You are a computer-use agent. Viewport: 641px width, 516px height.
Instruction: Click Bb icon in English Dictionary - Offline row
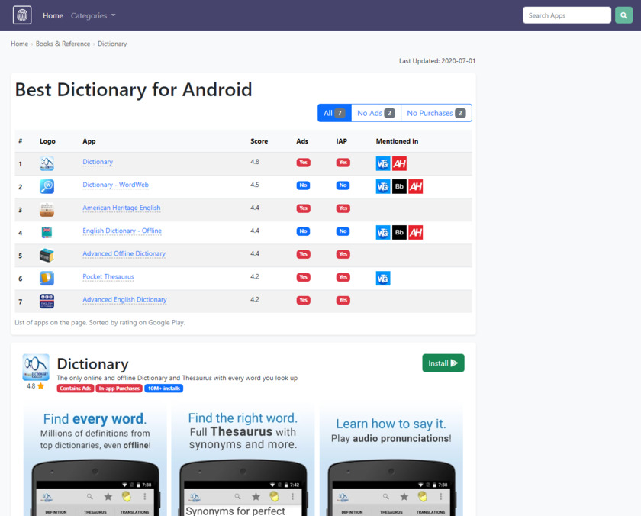(x=399, y=232)
